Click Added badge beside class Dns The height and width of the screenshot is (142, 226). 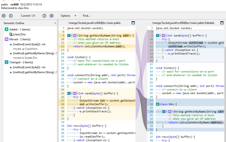[x=157, y=104]
